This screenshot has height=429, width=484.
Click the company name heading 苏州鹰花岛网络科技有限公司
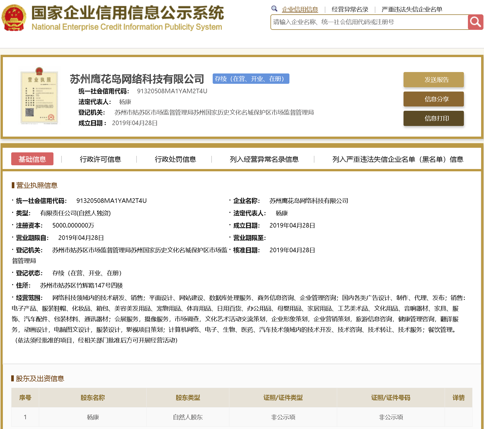[x=137, y=79]
